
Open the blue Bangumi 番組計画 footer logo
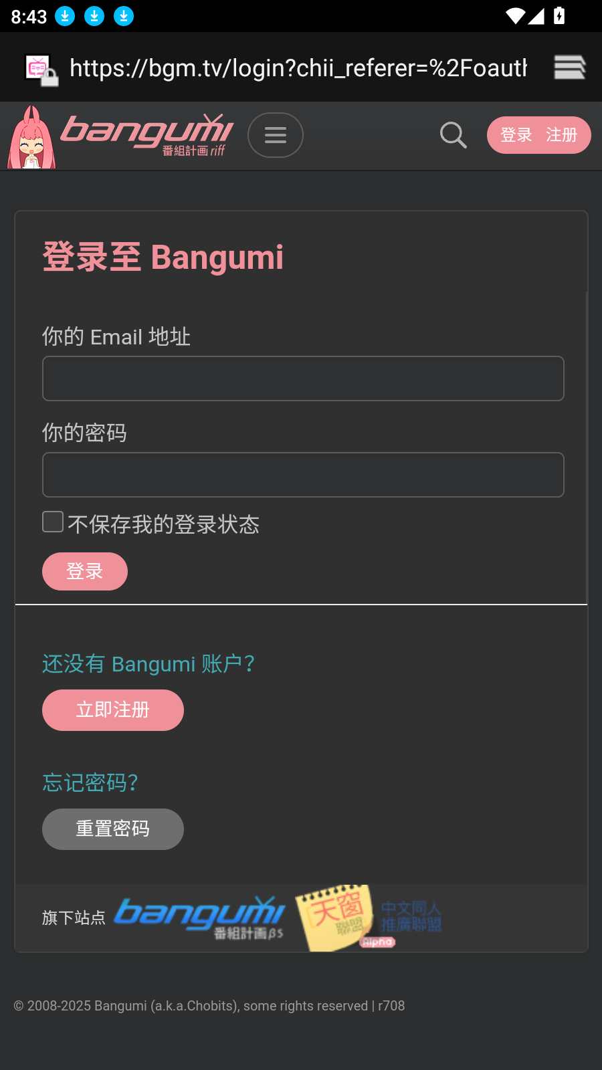[200, 917]
